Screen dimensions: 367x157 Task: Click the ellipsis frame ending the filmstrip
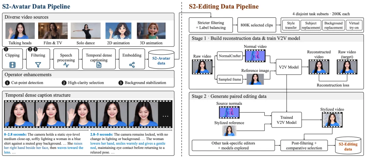(x=165, y=114)
